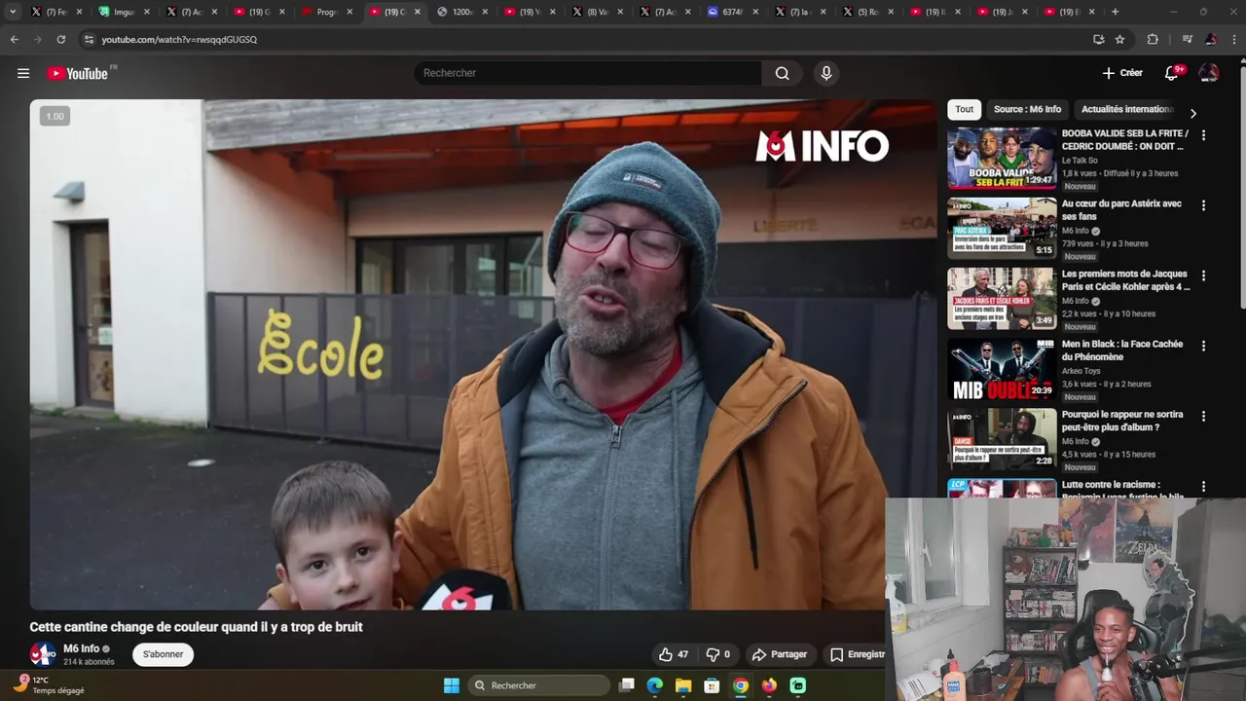Open the BOOBA VALIDE SEB LA FRITE video thumbnail
The image size is (1246, 701).
[1002, 158]
